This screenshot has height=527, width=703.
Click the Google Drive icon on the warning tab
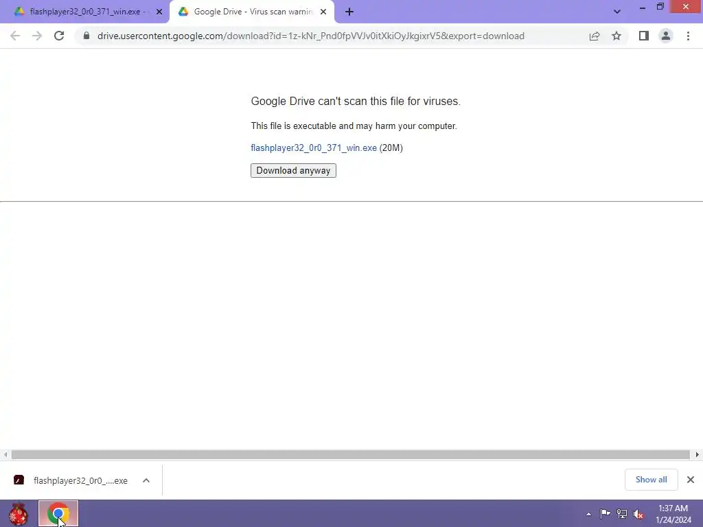(x=183, y=12)
